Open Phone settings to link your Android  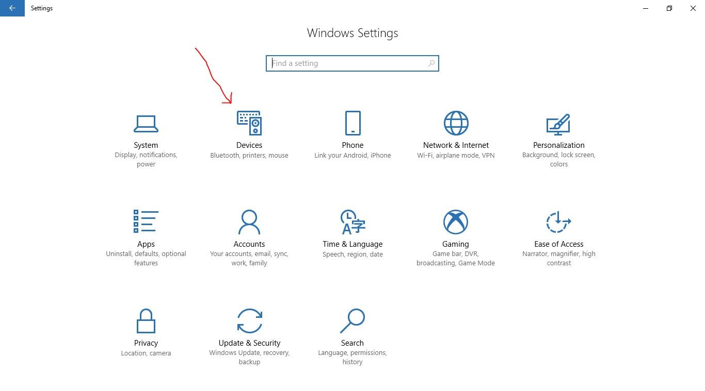coord(352,134)
